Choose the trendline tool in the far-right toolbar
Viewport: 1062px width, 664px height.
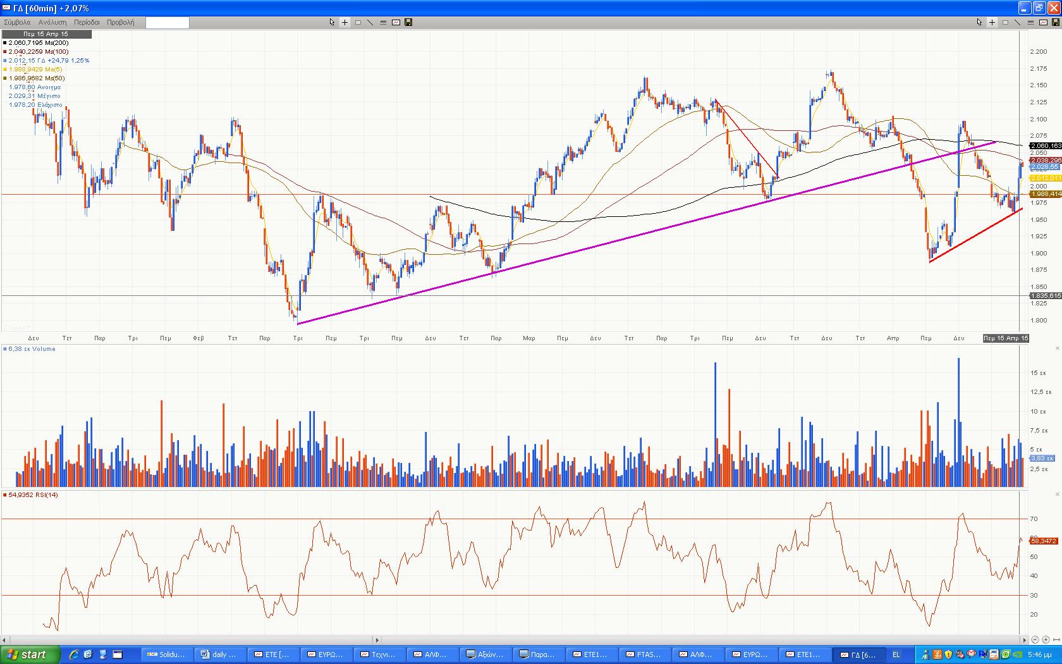point(1018,22)
